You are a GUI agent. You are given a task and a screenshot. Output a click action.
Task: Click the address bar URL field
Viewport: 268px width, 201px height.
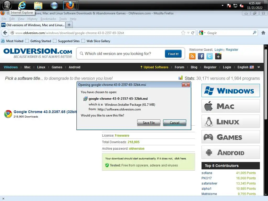(97, 33)
